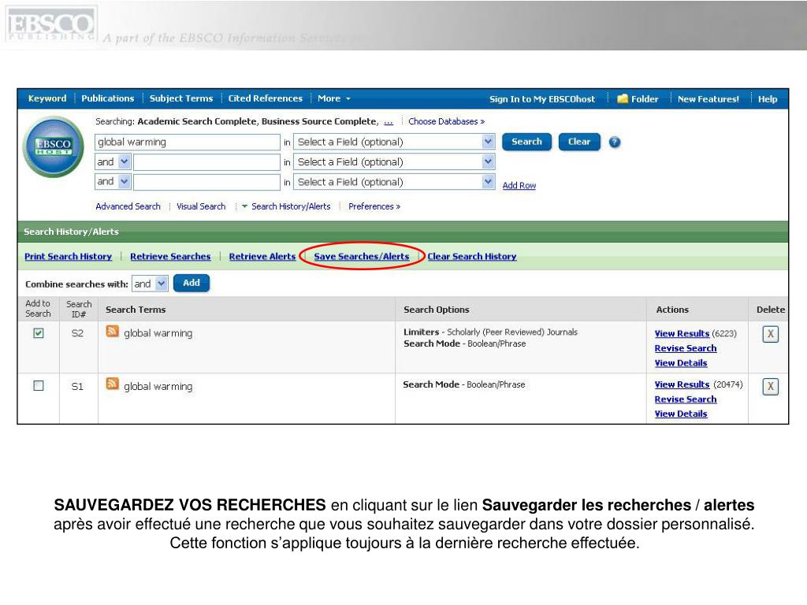Open the Publications tab
This screenshot has height=605, width=807.
click(x=107, y=98)
